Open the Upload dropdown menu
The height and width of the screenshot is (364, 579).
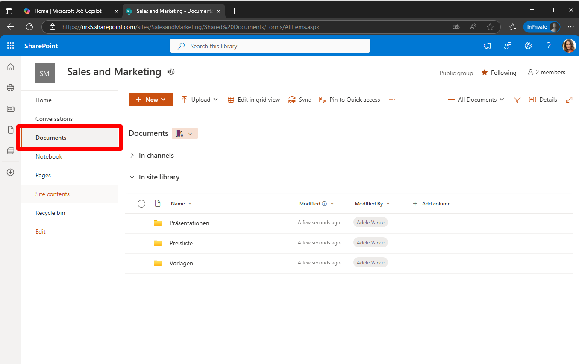200,100
